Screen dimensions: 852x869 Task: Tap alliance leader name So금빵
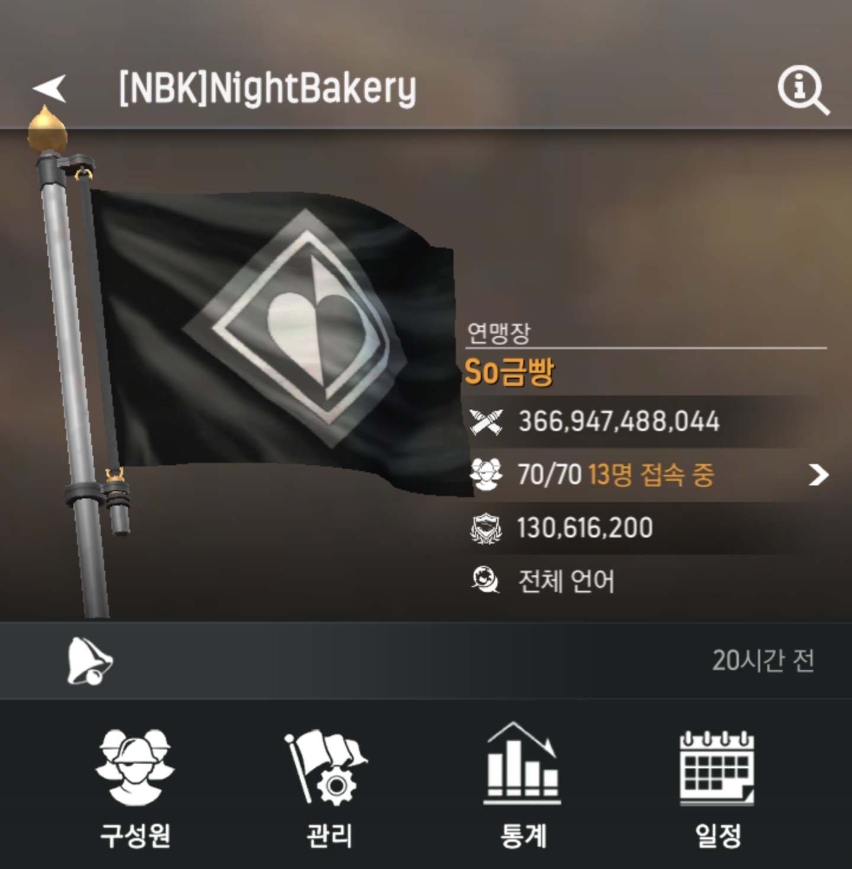click(x=509, y=372)
